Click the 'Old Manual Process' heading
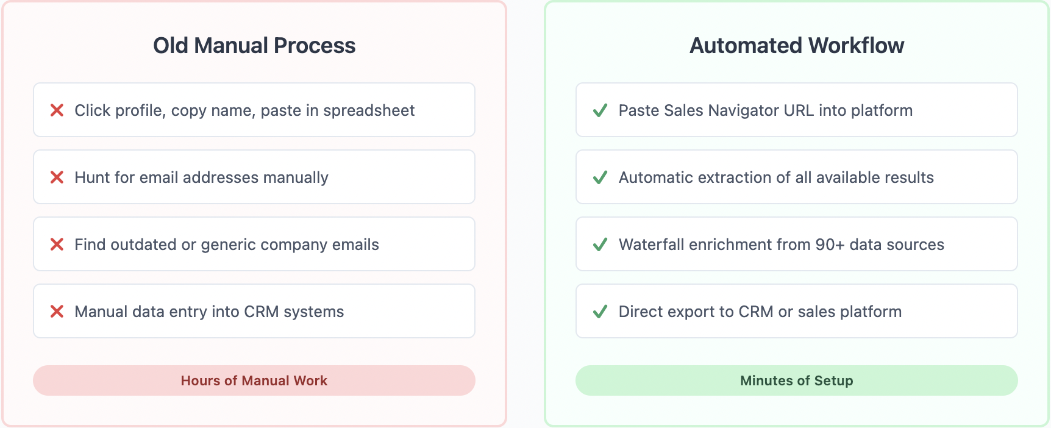Screen dimensions: 1051x428 254,46
